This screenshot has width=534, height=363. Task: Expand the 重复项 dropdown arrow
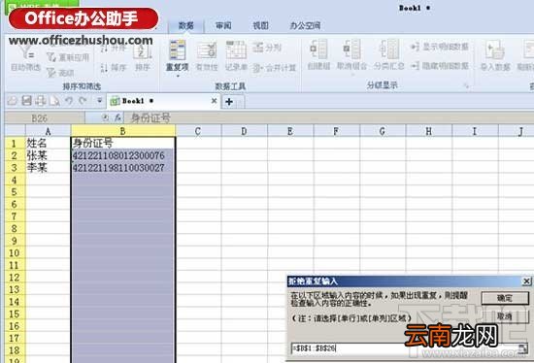178,76
